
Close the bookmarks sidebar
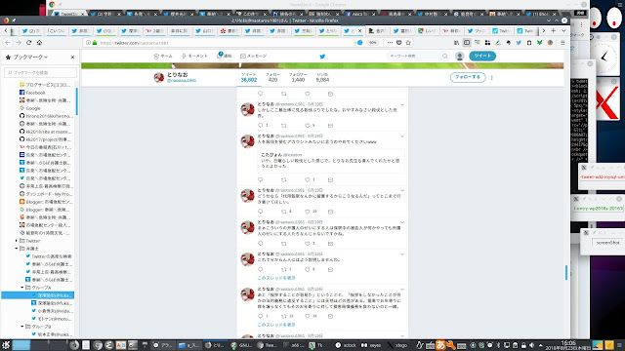pos(72,57)
